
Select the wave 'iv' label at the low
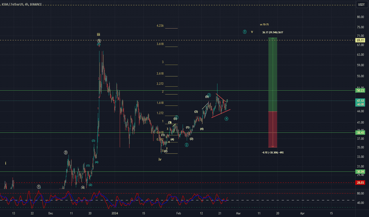(x=160, y=159)
